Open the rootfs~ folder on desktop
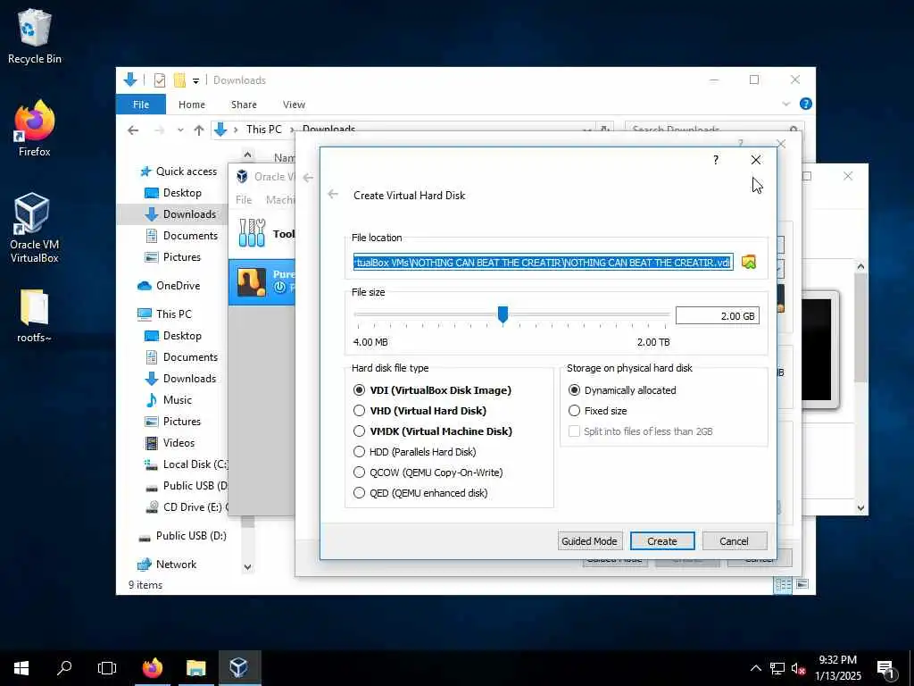 pyautogui.click(x=35, y=315)
